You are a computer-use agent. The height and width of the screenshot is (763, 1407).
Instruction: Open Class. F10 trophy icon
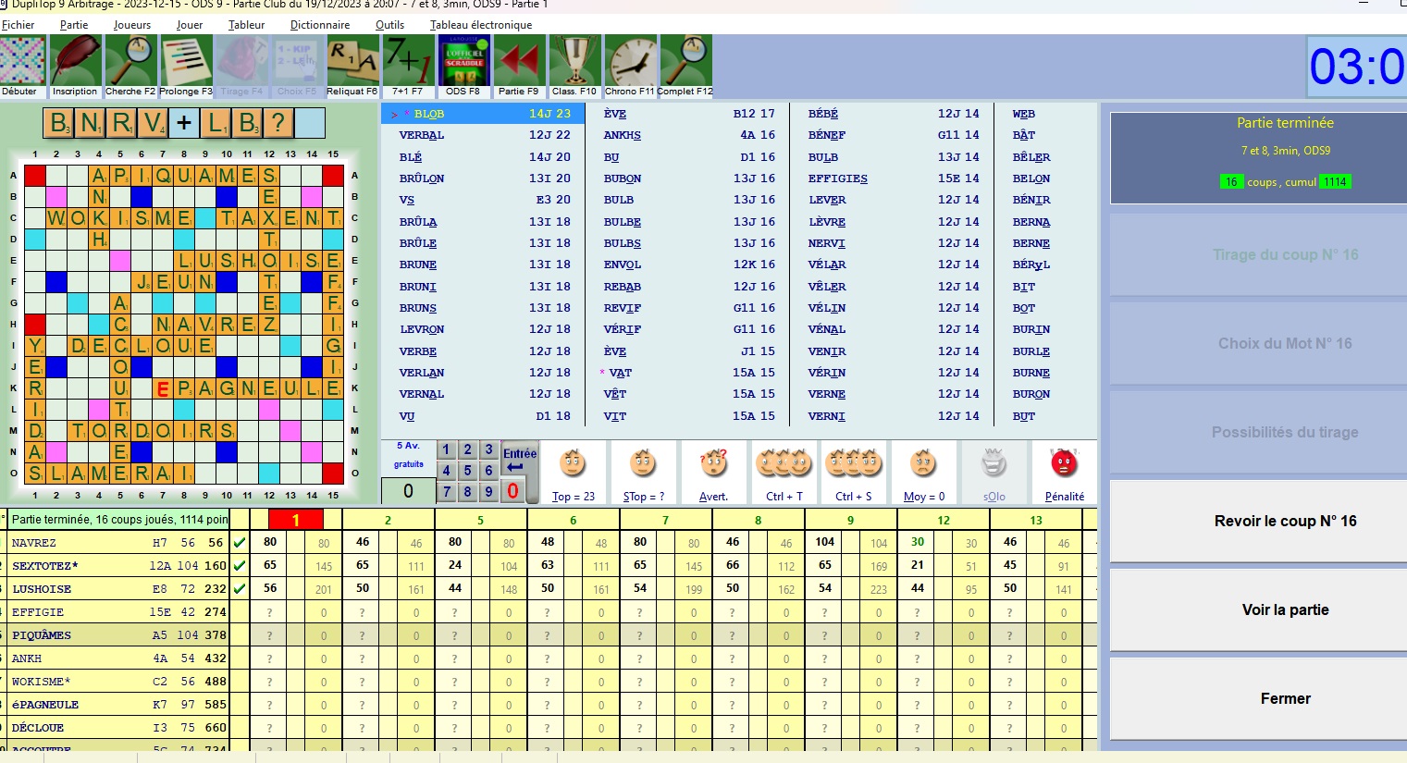tap(574, 61)
